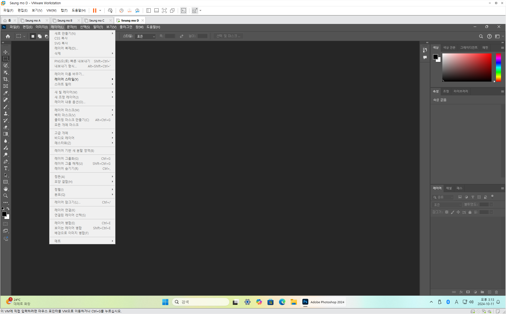This screenshot has width=506, height=314.
Task: Select the Zoom tool
Action: pyautogui.click(x=6, y=196)
